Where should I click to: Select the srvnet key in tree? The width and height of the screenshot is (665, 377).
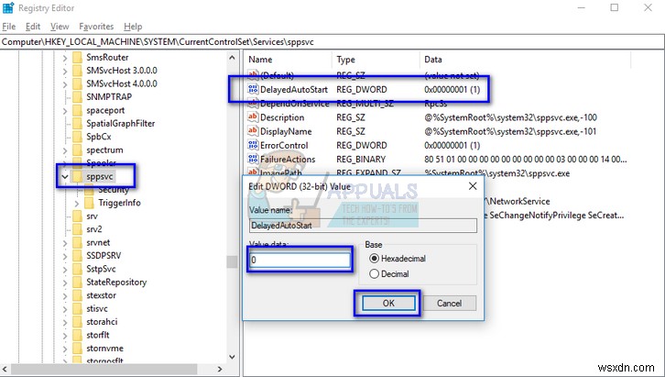coord(98,242)
